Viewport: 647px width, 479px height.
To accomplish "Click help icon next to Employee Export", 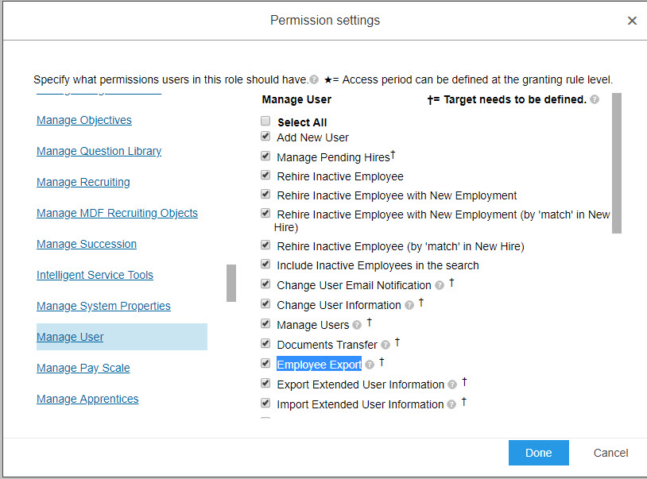I will coord(370,365).
